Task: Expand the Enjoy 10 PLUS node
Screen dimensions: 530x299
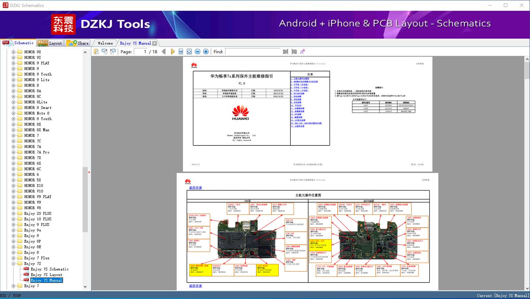Action: 14,219
